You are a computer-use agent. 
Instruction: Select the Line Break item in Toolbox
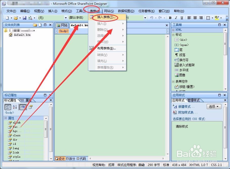[181, 60]
